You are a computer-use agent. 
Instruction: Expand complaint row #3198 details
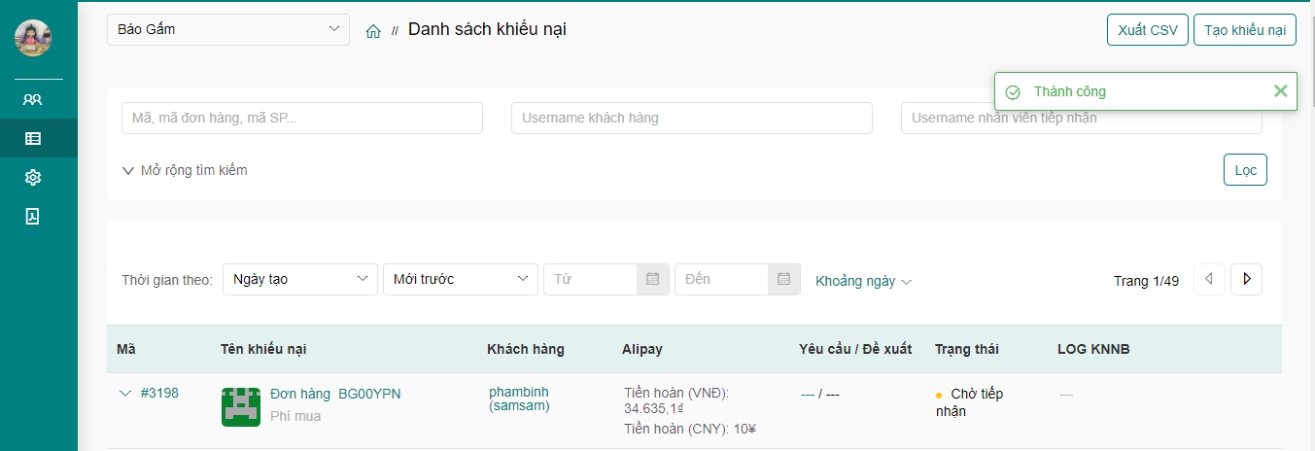[124, 394]
